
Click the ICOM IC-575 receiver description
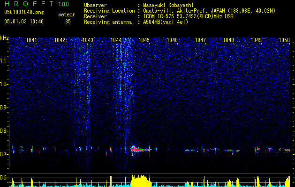point(188,16)
